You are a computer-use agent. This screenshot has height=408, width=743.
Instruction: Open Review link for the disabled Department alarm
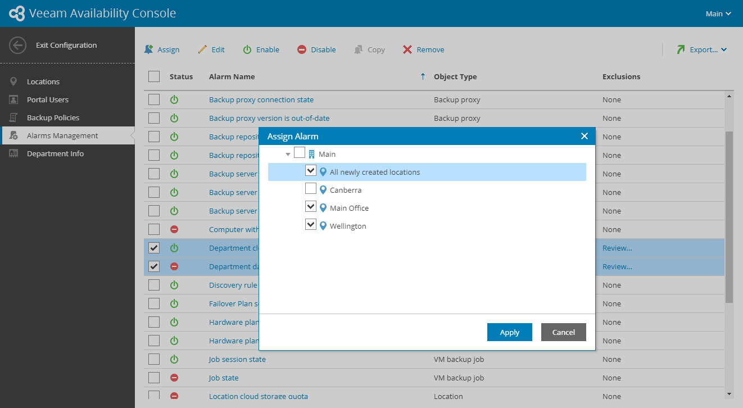617,266
